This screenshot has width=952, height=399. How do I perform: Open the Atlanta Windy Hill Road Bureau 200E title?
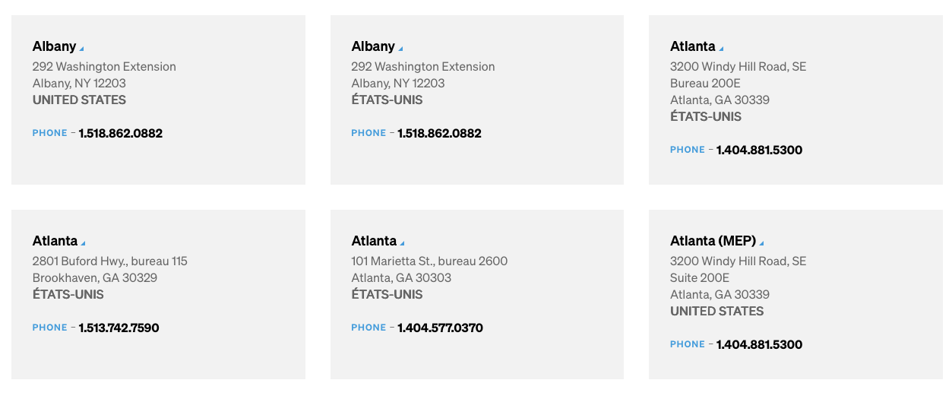click(693, 46)
